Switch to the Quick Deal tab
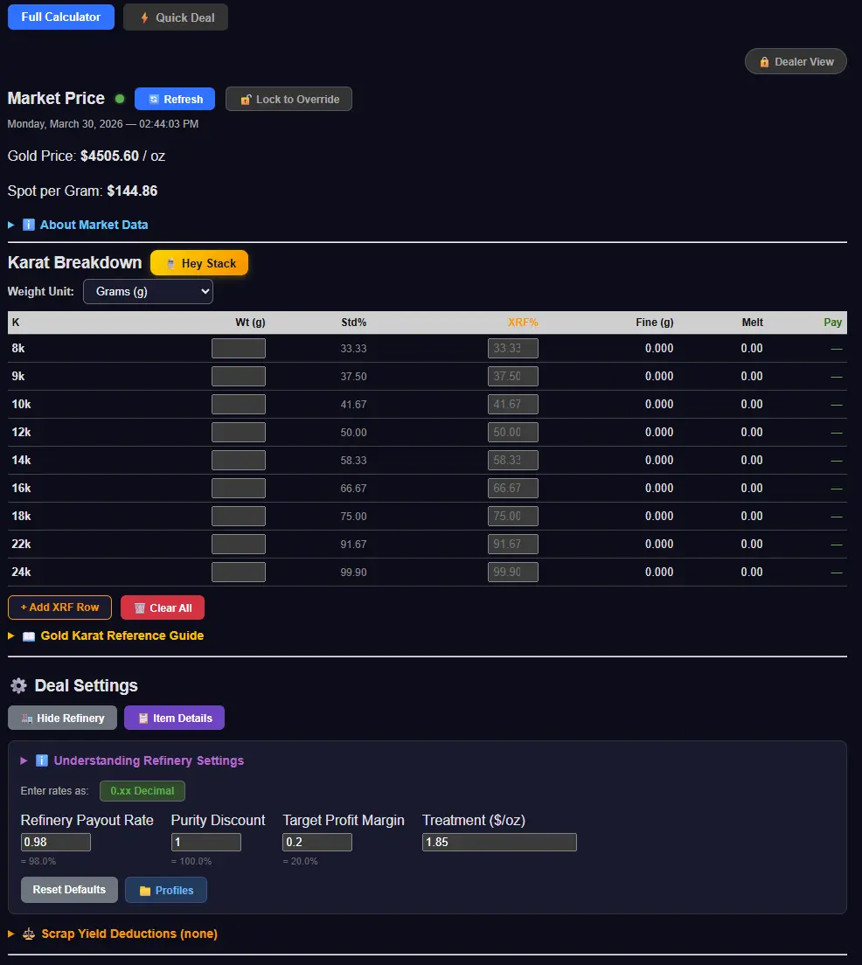The width and height of the screenshot is (862, 965). [176, 17]
